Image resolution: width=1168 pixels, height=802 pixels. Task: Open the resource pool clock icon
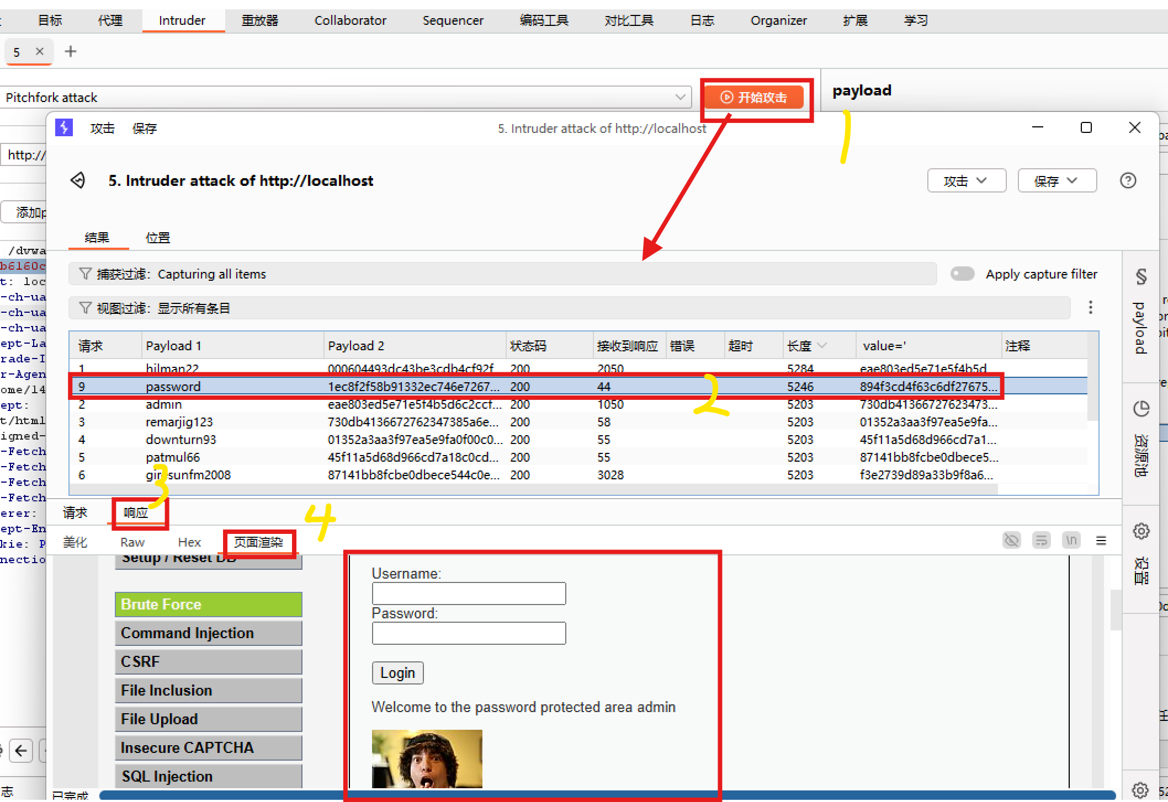[x=1141, y=409]
